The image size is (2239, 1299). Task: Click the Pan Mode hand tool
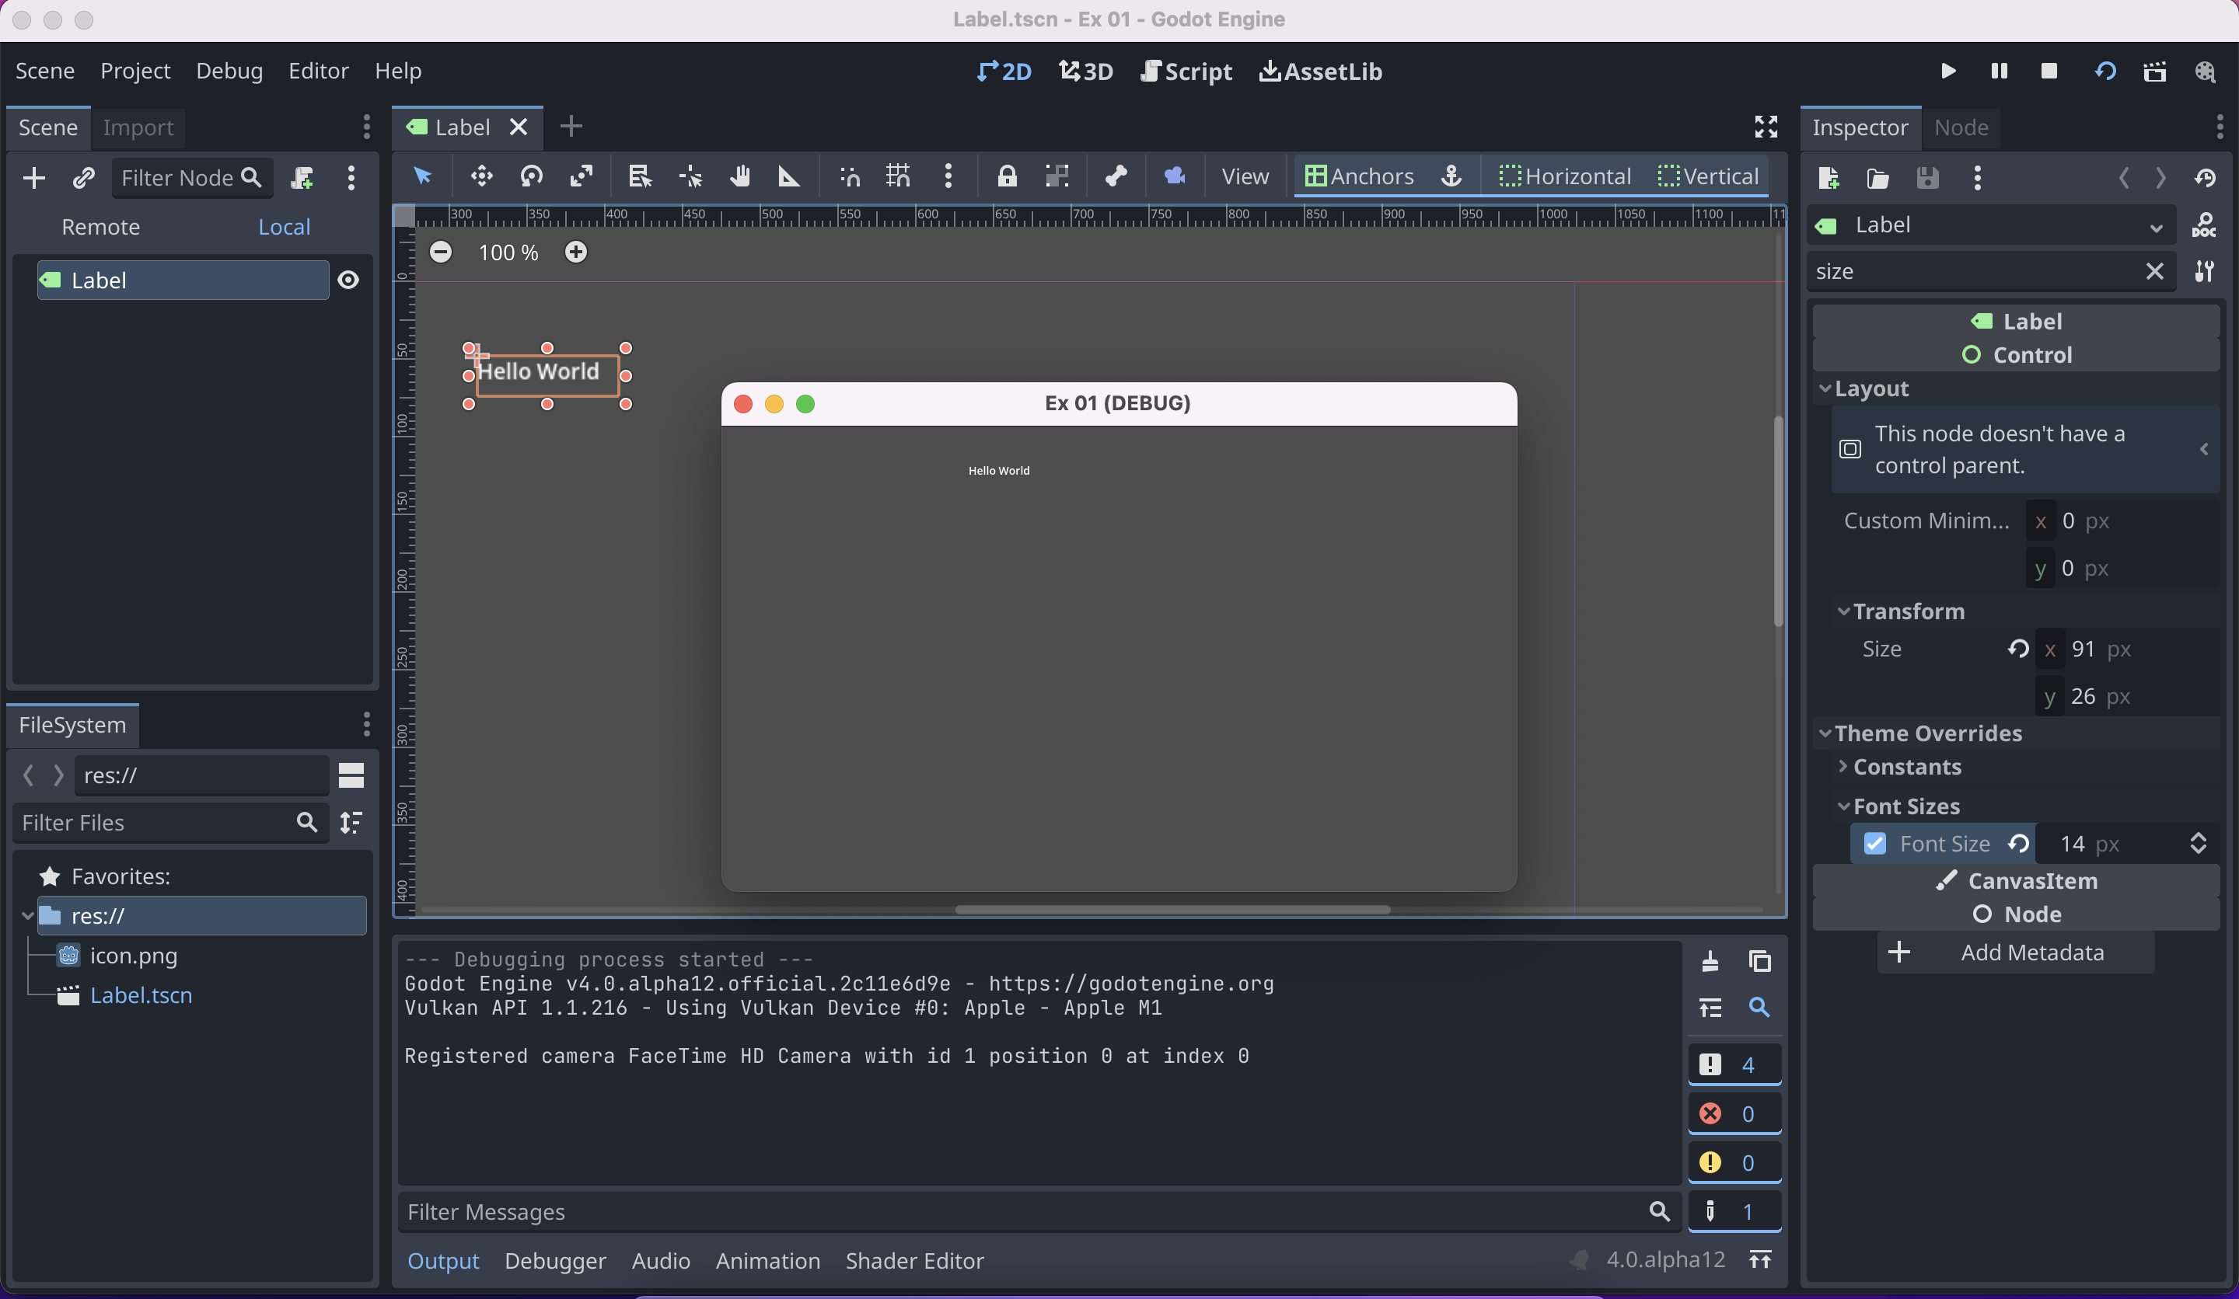pyautogui.click(x=739, y=176)
